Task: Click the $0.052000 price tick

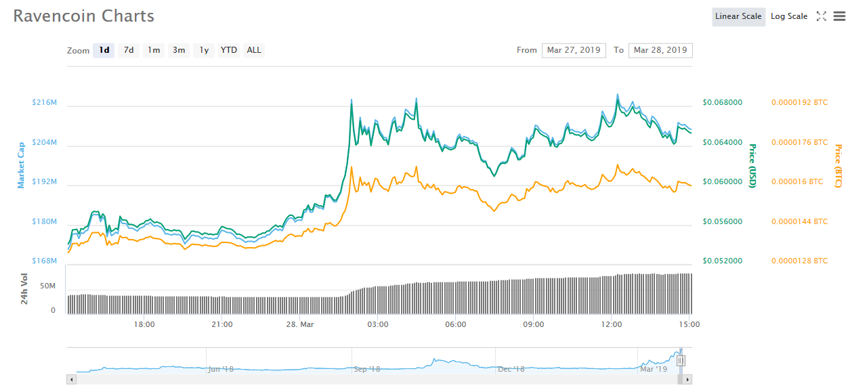Action: [723, 261]
